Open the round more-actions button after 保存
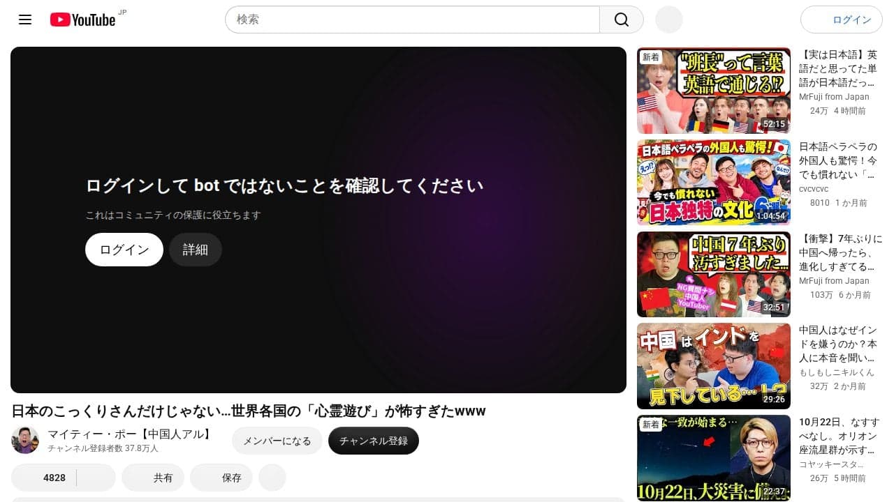The width and height of the screenshot is (894, 502). tap(272, 478)
